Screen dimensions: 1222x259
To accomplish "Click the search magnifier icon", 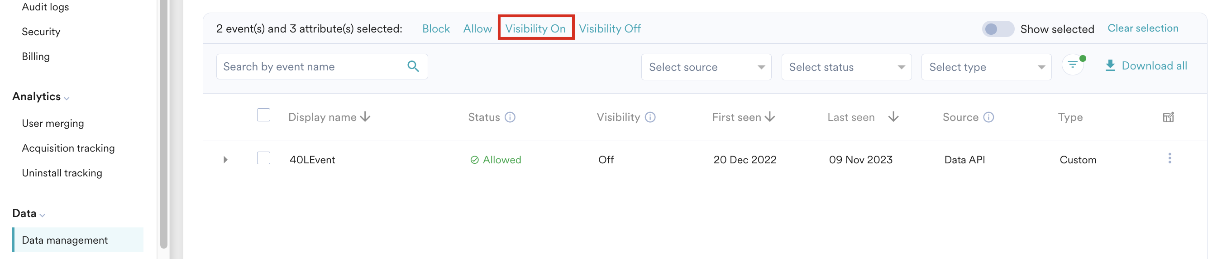I will tap(413, 67).
